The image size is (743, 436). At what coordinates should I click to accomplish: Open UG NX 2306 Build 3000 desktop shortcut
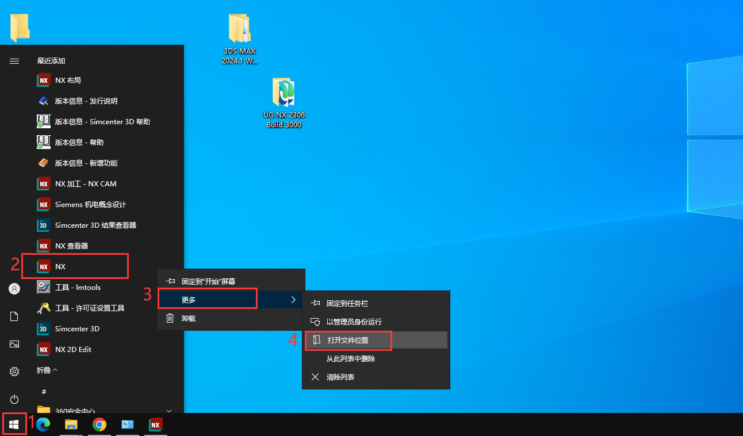[x=284, y=102]
